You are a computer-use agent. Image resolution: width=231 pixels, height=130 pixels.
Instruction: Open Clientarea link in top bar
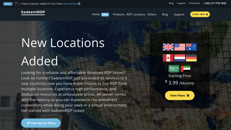coord(194,3)
